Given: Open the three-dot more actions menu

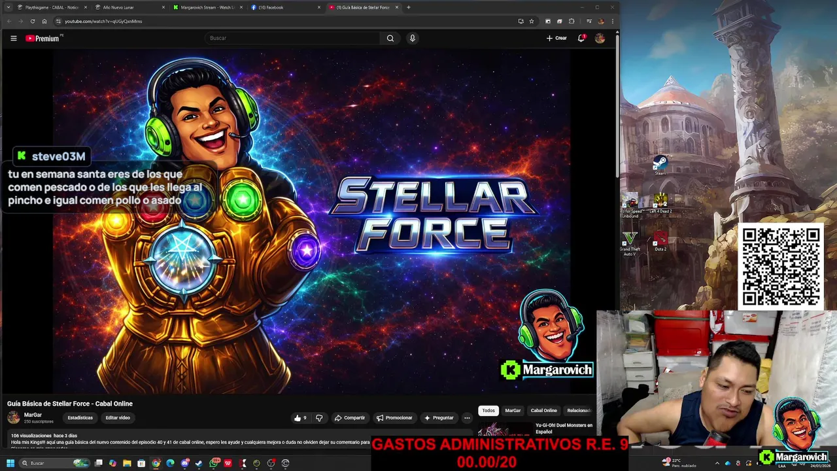Looking at the screenshot, I should tap(467, 417).
